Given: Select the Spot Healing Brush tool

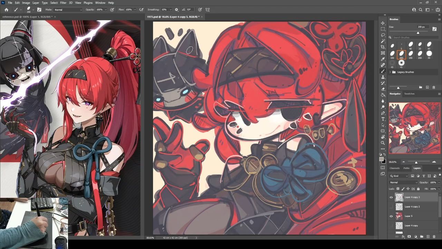Looking at the screenshot, I should pyautogui.click(x=383, y=65).
